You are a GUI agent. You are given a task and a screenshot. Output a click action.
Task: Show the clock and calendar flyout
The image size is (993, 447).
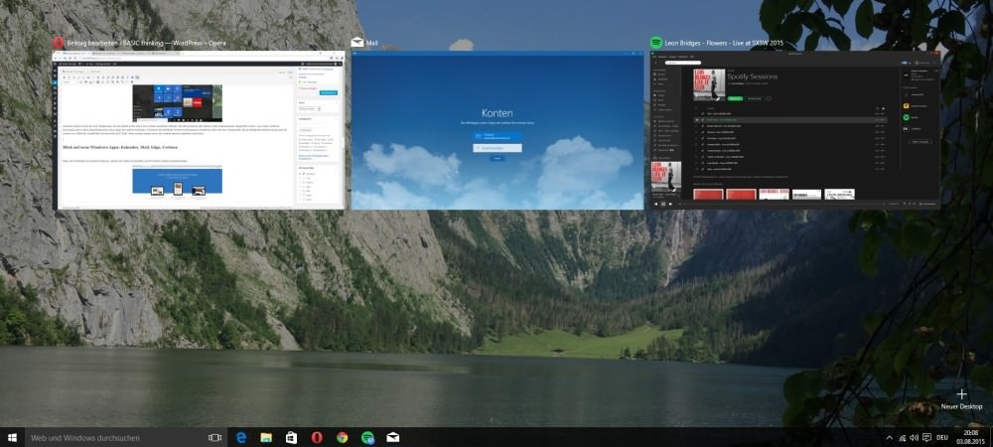click(970, 437)
